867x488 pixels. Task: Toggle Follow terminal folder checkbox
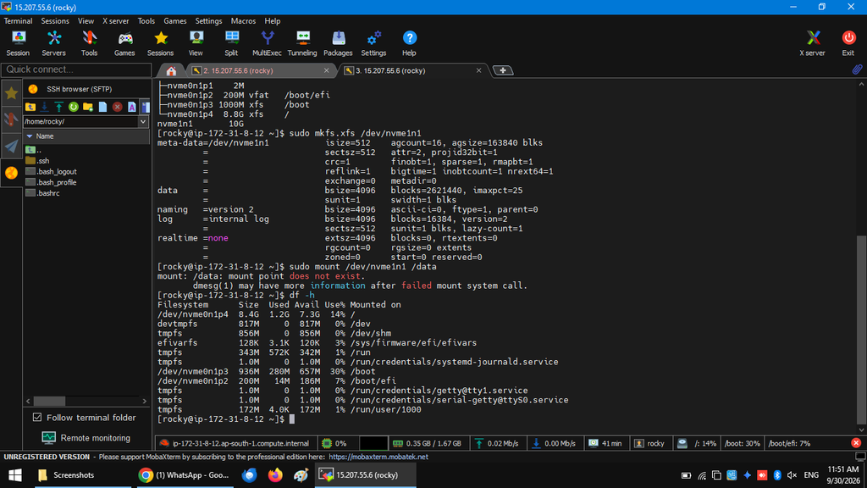pyautogui.click(x=37, y=417)
